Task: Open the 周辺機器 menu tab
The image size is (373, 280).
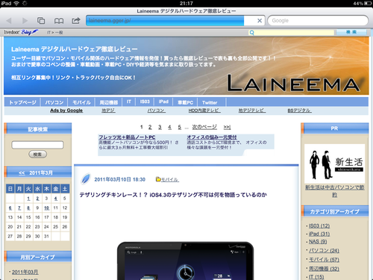Action: click(108, 102)
